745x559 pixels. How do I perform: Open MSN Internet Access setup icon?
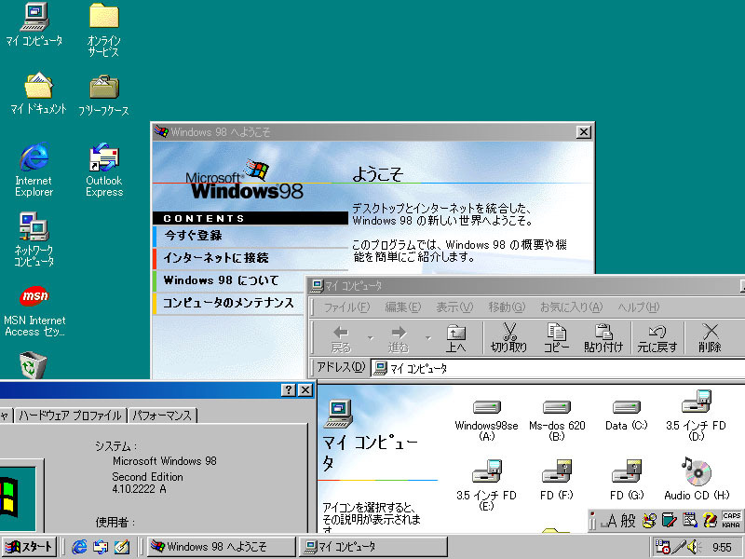(x=34, y=297)
